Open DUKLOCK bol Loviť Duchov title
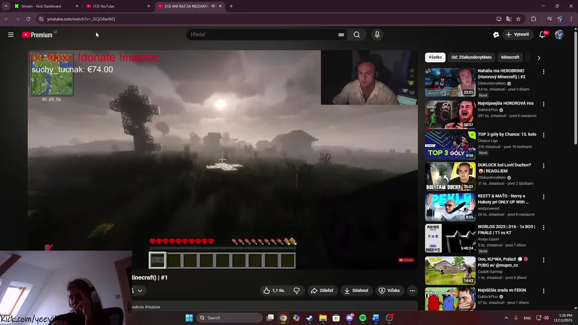This screenshot has height=325, width=578. pyautogui.click(x=505, y=168)
